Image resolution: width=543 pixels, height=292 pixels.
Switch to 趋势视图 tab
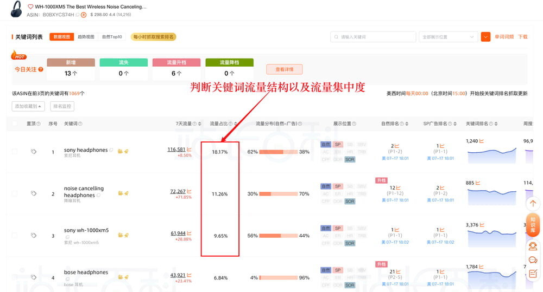pyautogui.click(x=86, y=37)
